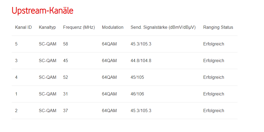Select channel ID 2 cell

click(16, 111)
